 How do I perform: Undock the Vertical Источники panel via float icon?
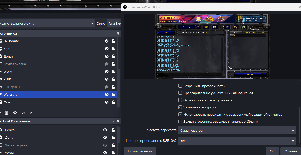pyautogui.click(x=112, y=121)
